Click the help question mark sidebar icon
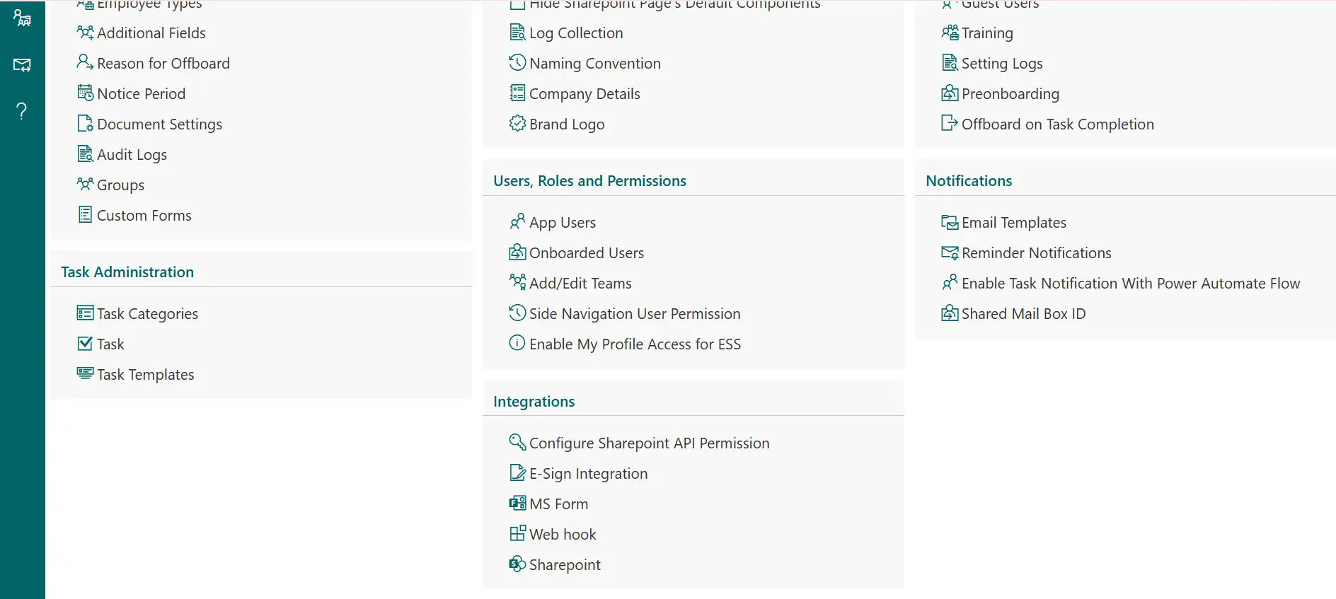 pyautogui.click(x=22, y=111)
